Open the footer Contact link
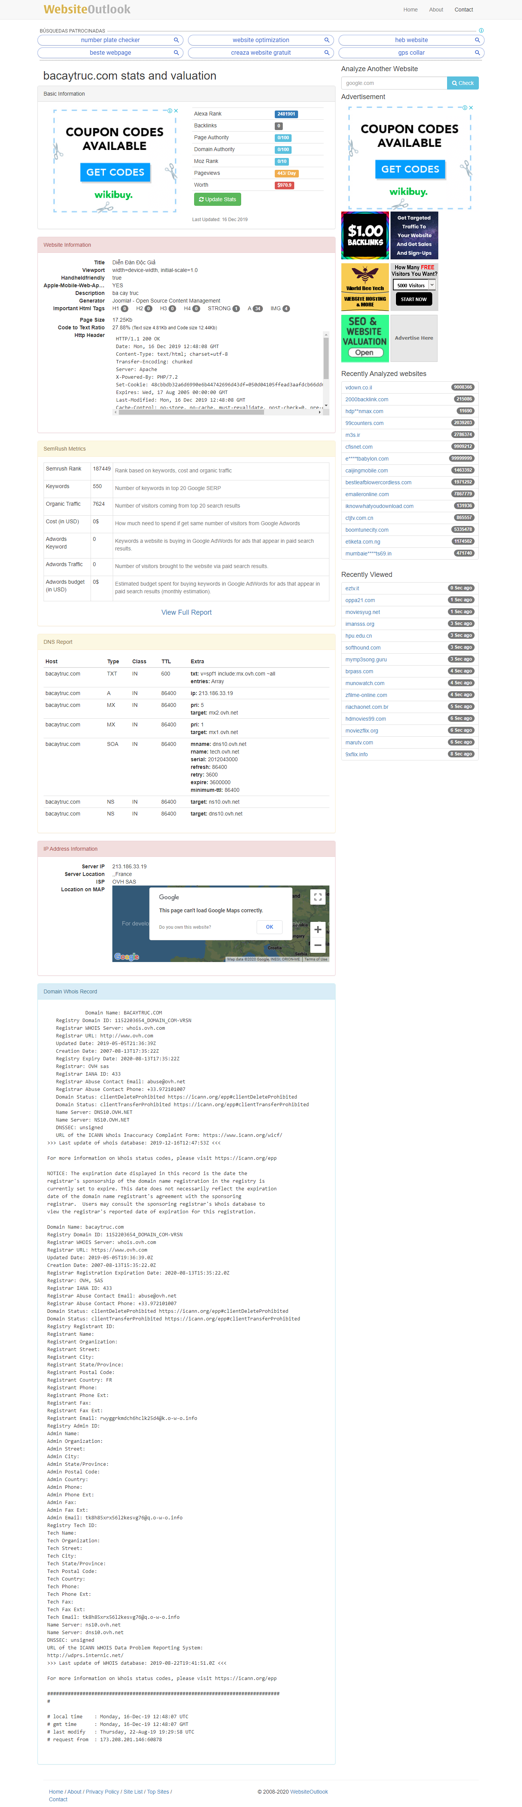The image size is (522, 1807). [58, 1799]
